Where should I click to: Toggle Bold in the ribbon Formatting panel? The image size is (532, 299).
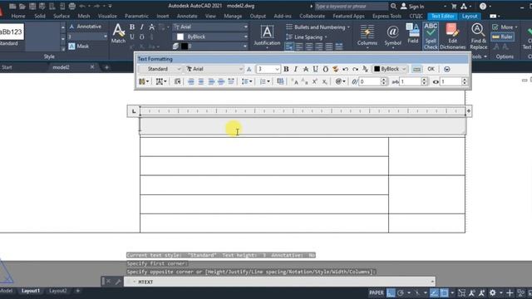(x=132, y=27)
